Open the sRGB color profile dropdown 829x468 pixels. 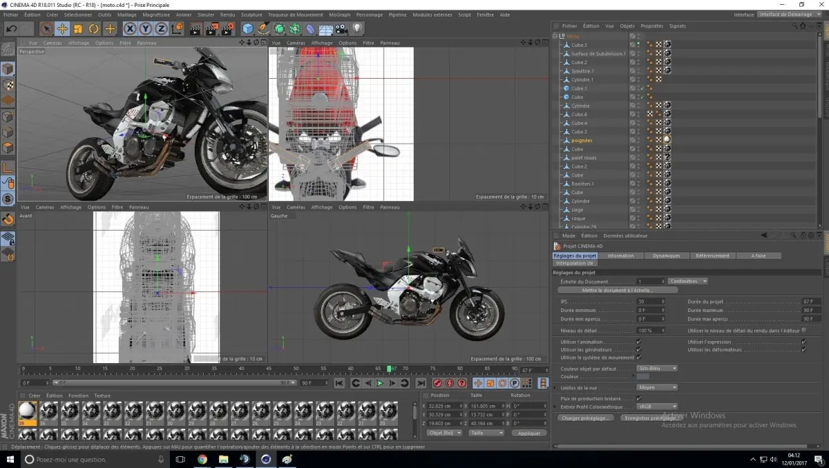[x=656, y=407]
